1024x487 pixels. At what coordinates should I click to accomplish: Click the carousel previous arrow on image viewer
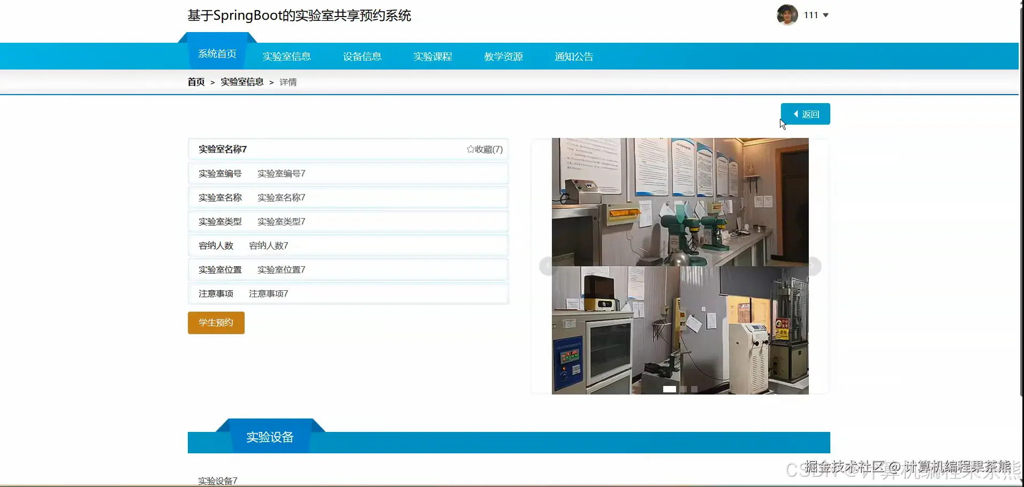547,266
